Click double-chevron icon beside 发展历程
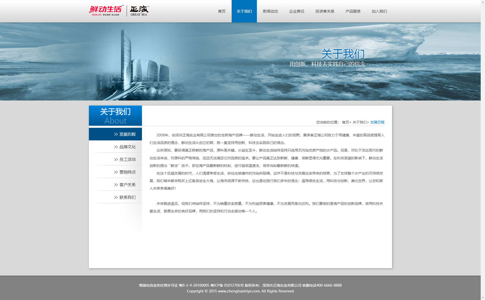The width and height of the screenshot is (485, 300). tap(116, 134)
